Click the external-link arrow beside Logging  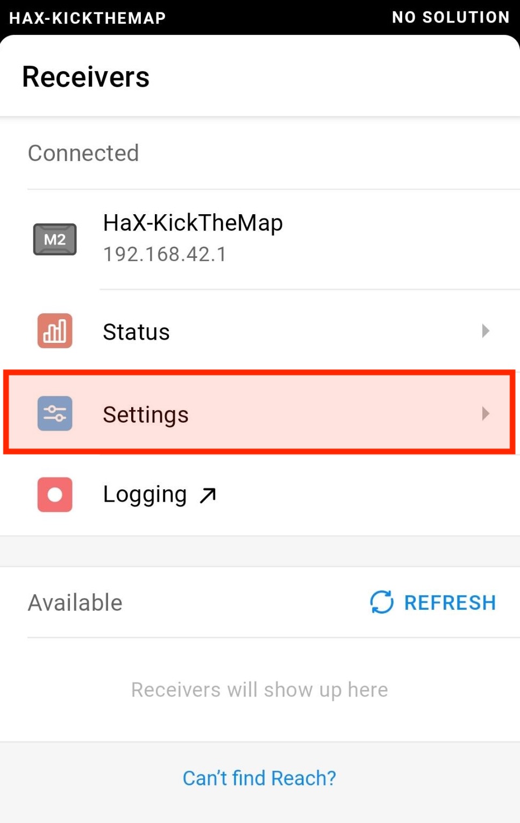pyautogui.click(x=208, y=495)
